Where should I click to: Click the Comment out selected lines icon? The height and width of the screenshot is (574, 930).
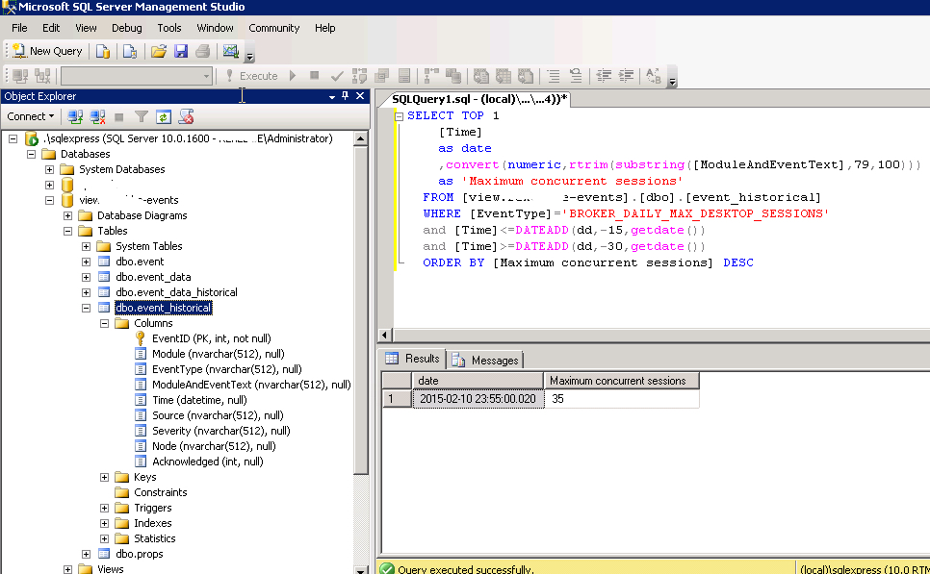tap(554, 76)
